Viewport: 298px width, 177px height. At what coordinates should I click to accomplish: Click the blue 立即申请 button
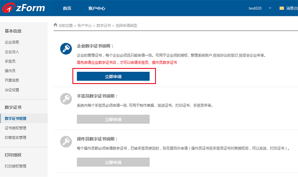[113, 76]
